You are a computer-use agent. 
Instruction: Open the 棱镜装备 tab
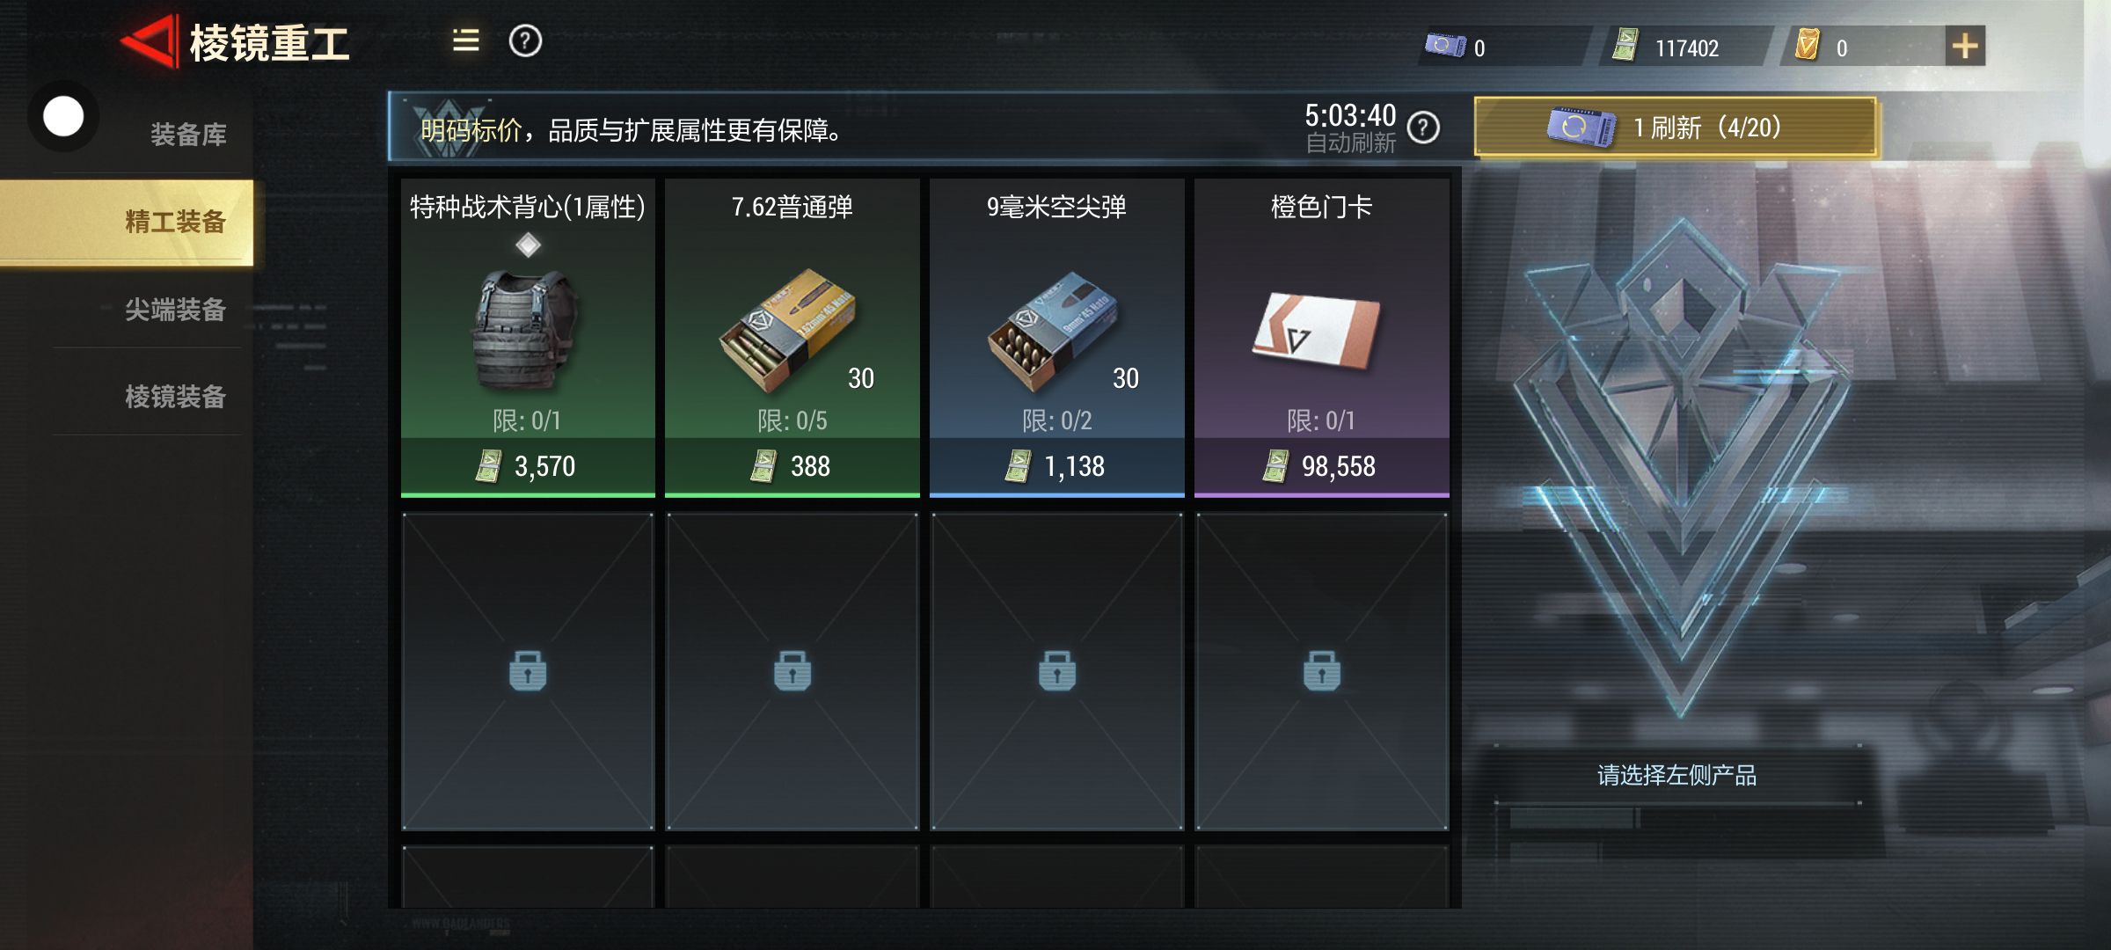click(x=175, y=397)
